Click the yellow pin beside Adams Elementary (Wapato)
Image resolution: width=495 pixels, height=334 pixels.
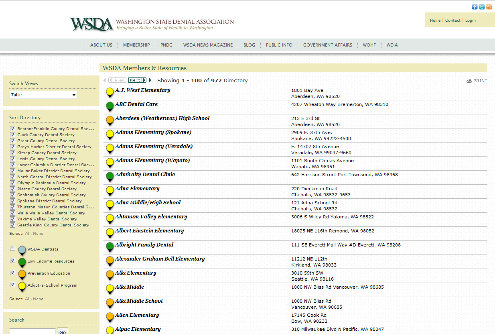pyautogui.click(x=110, y=163)
